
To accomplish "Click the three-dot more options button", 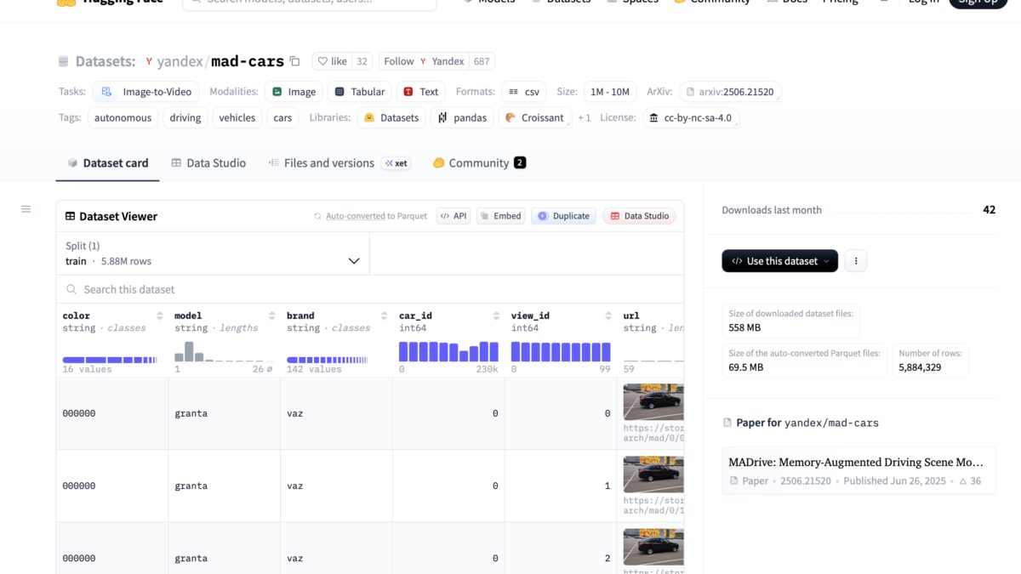I will pos(856,261).
